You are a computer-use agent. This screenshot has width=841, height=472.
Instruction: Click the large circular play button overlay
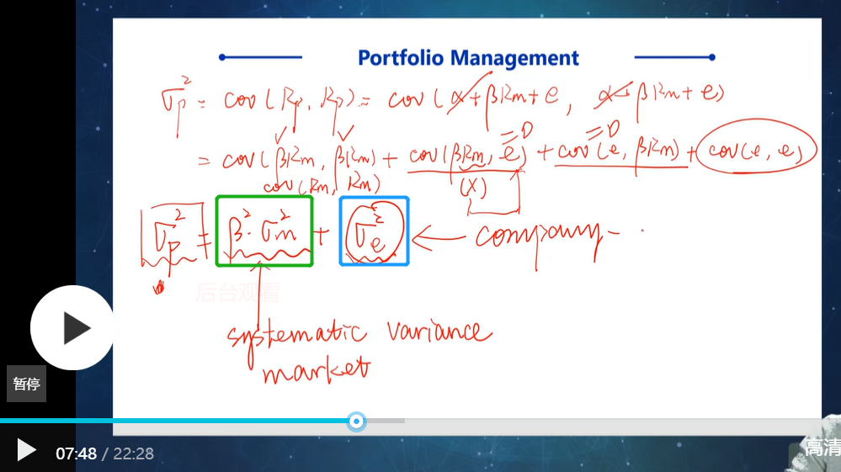[x=72, y=328]
